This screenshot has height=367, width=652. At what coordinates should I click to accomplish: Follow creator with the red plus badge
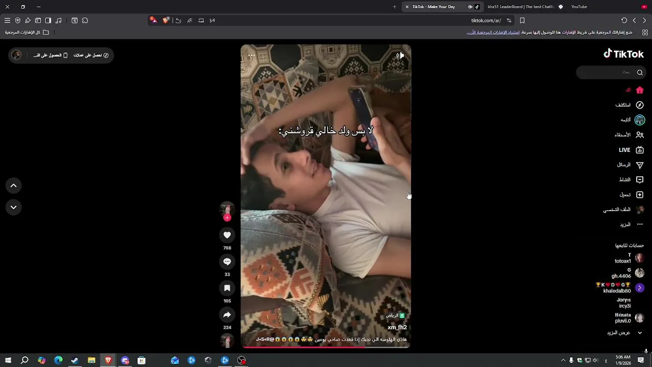pos(227,218)
